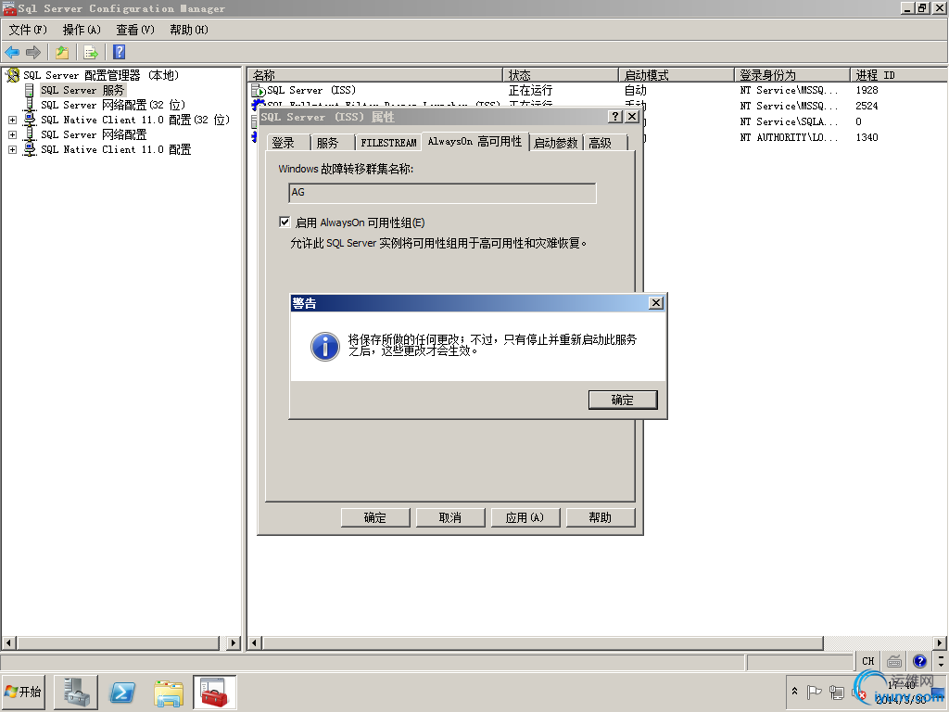Click the keyboard icon in language bar
The width and height of the screenshot is (949, 712).
coord(894,661)
